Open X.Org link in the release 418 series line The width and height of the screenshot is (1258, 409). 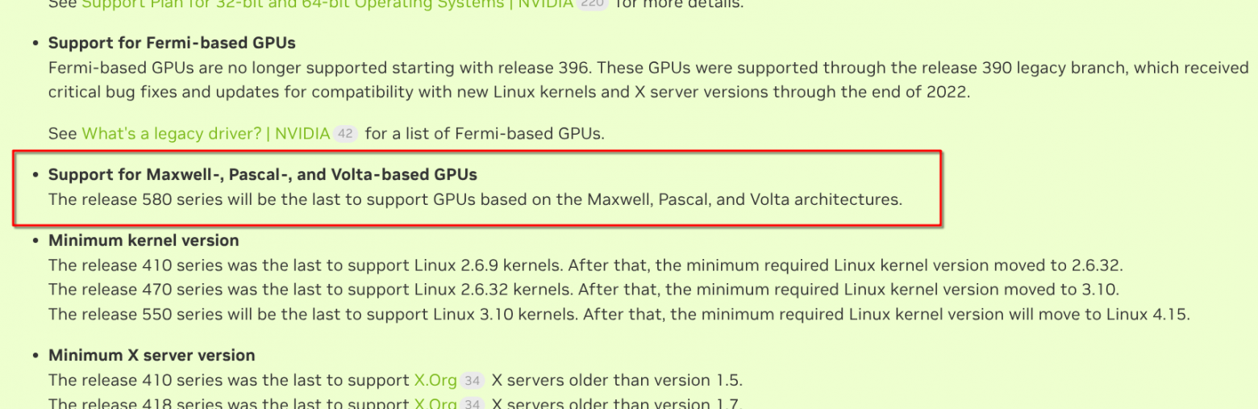coord(435,404)
